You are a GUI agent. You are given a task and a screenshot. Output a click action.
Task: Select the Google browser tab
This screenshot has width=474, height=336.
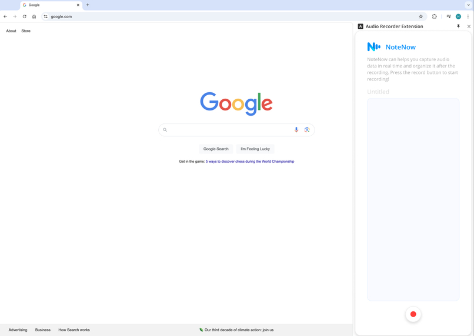click(51, 5)
